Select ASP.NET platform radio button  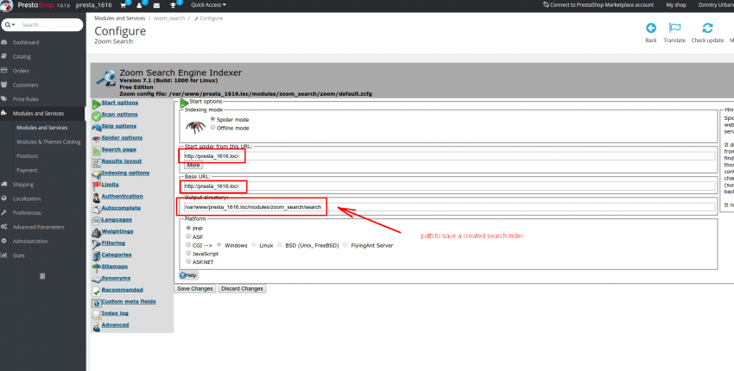[x=188, y=261]
